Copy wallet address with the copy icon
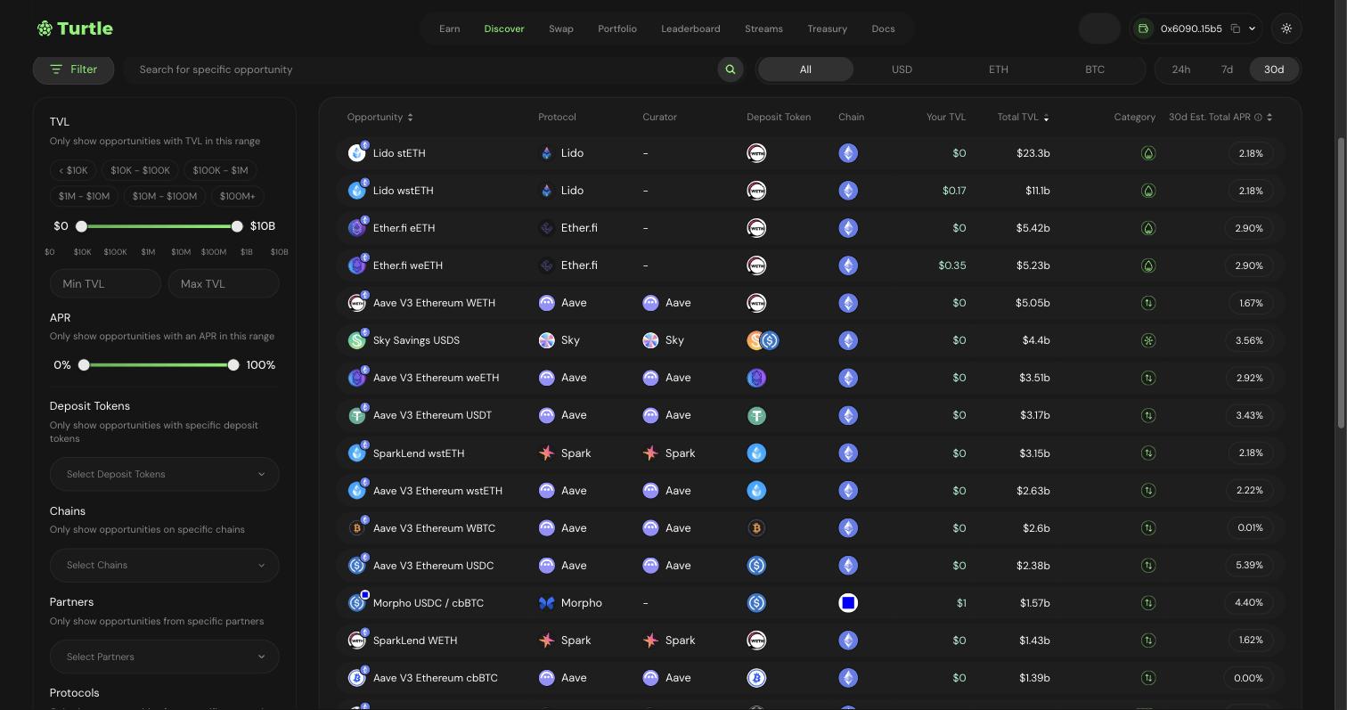 tap(1236, 29)
